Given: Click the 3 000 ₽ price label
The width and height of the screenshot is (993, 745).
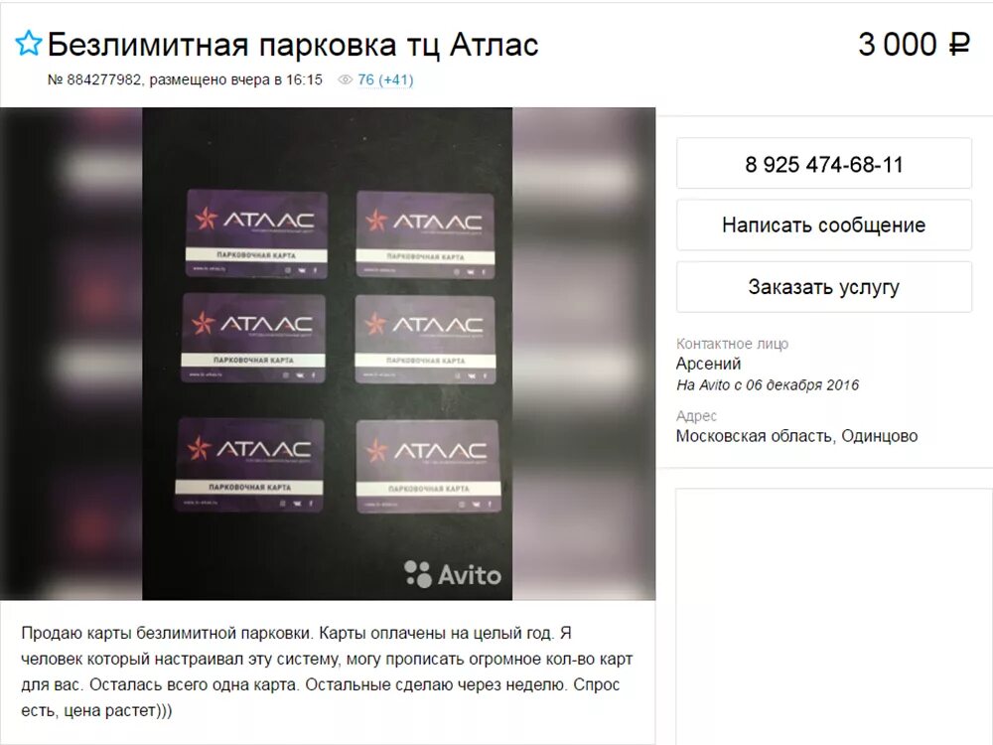Looking at the screenshot, I should [x=914, y=45].
